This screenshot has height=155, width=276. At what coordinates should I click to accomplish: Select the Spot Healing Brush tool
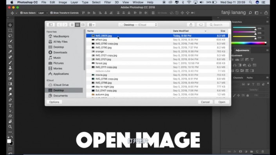10,57
